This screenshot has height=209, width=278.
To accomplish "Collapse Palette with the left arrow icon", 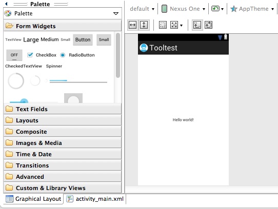I will (6, 4).
